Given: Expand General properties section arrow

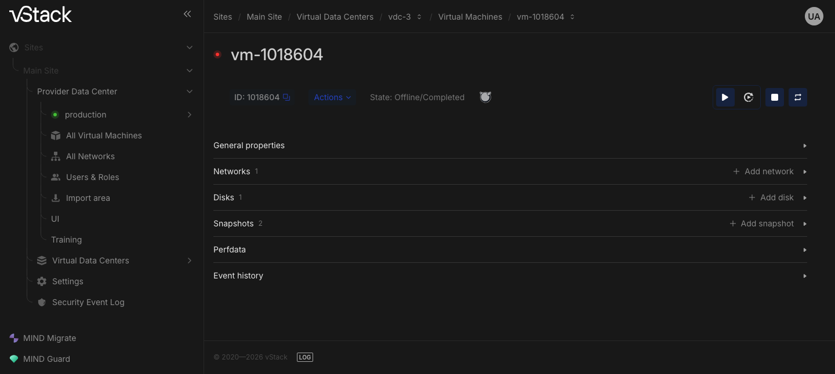Looking at the screenshot, I should click(805, 146).
